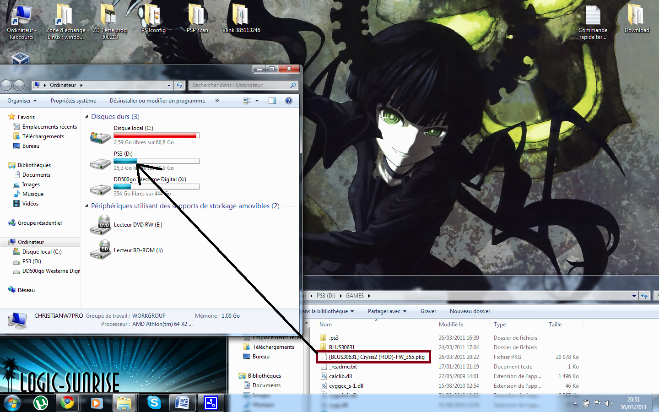Open Windows Media Player from the taskbar

tap(96, 403)
